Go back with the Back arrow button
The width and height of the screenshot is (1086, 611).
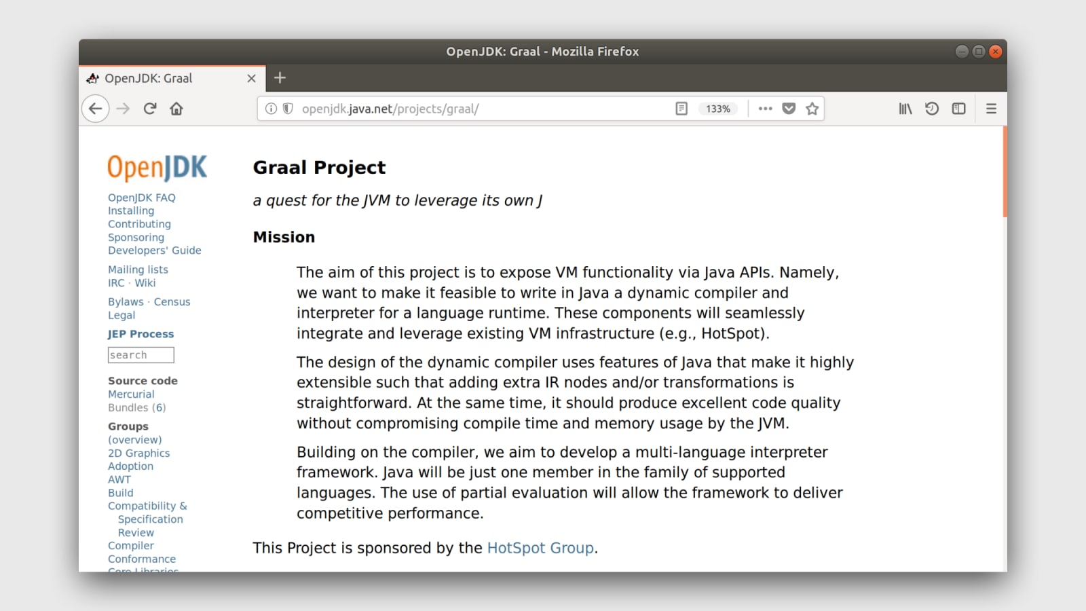pyautogui.click(x=96, y=109)
